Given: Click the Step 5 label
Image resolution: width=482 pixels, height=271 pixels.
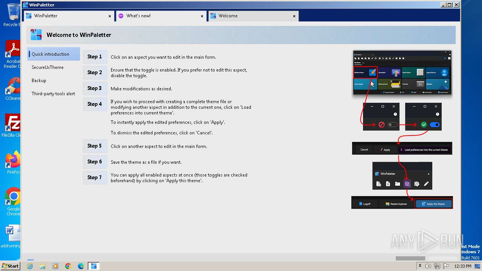Looking at the screenshot, I should click(95, 146).
